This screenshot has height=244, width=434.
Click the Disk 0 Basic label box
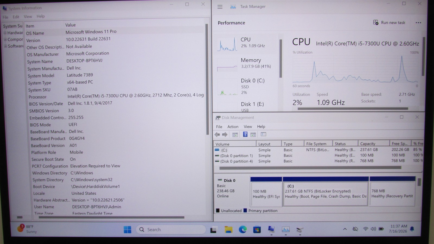[x=232, y=191]
